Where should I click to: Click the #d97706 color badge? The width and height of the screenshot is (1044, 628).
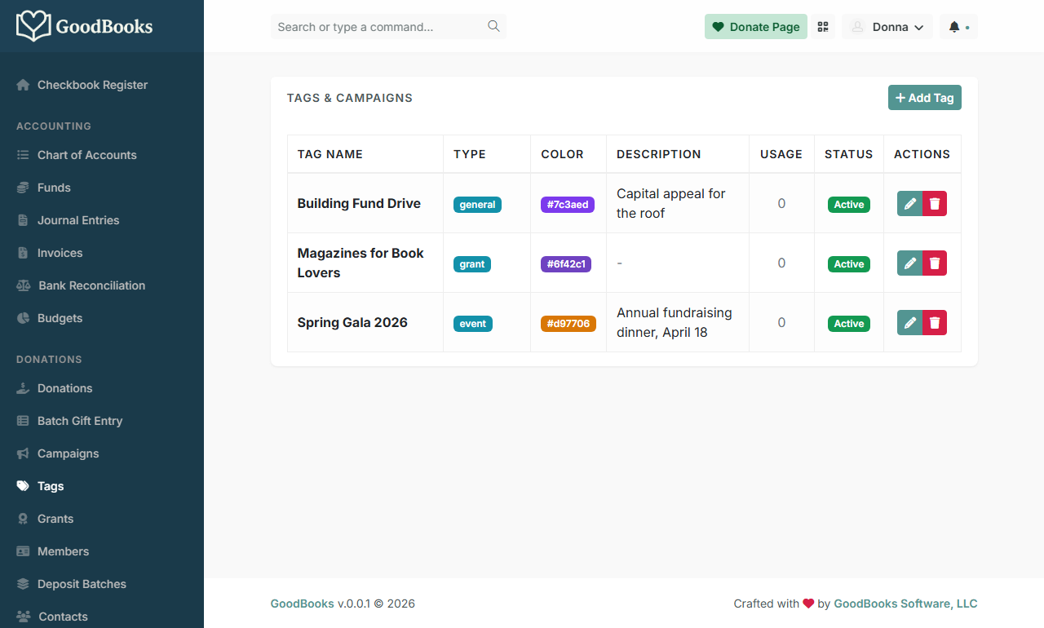[568, 324]
